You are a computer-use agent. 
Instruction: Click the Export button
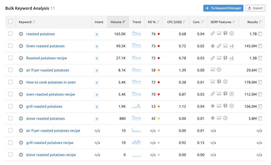click(x=255, y=8)
